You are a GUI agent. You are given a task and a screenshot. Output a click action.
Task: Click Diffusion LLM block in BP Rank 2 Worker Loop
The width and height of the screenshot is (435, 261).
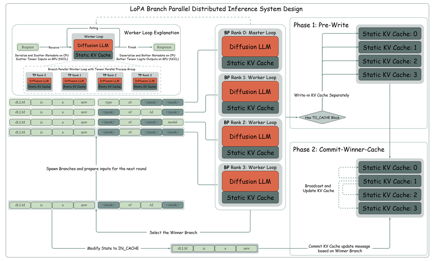coord(250,136)
